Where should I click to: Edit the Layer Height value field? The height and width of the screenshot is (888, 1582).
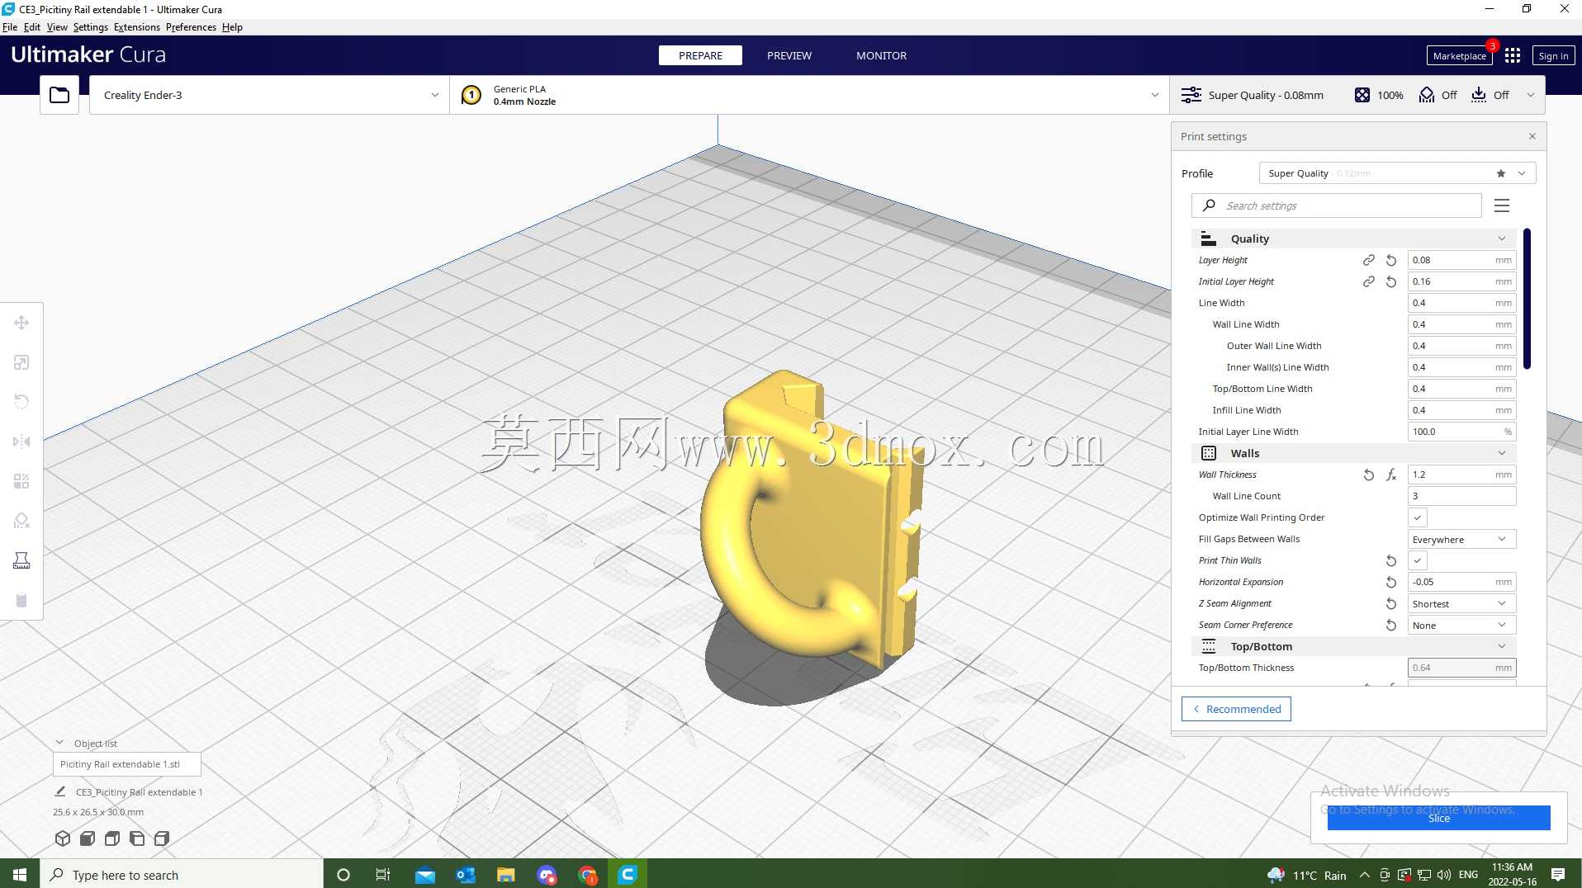pos(1461,260)
